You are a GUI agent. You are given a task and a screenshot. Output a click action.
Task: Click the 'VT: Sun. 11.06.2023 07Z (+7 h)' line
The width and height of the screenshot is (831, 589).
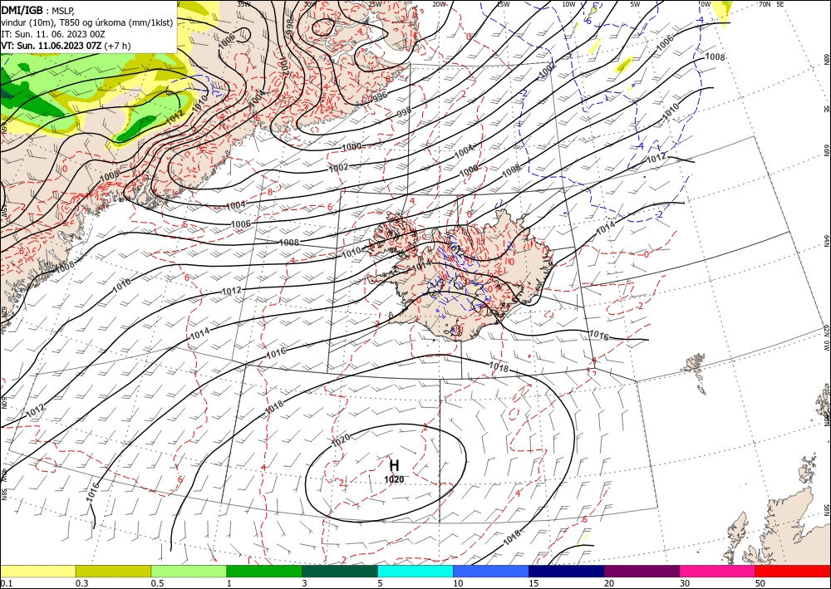tap(66, 46)
